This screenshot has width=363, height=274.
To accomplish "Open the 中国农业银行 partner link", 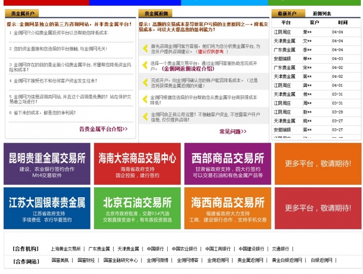I will 184,249.
